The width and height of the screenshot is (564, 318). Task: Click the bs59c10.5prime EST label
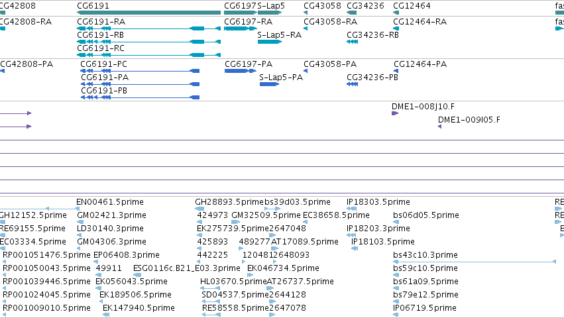click(425, 268)
